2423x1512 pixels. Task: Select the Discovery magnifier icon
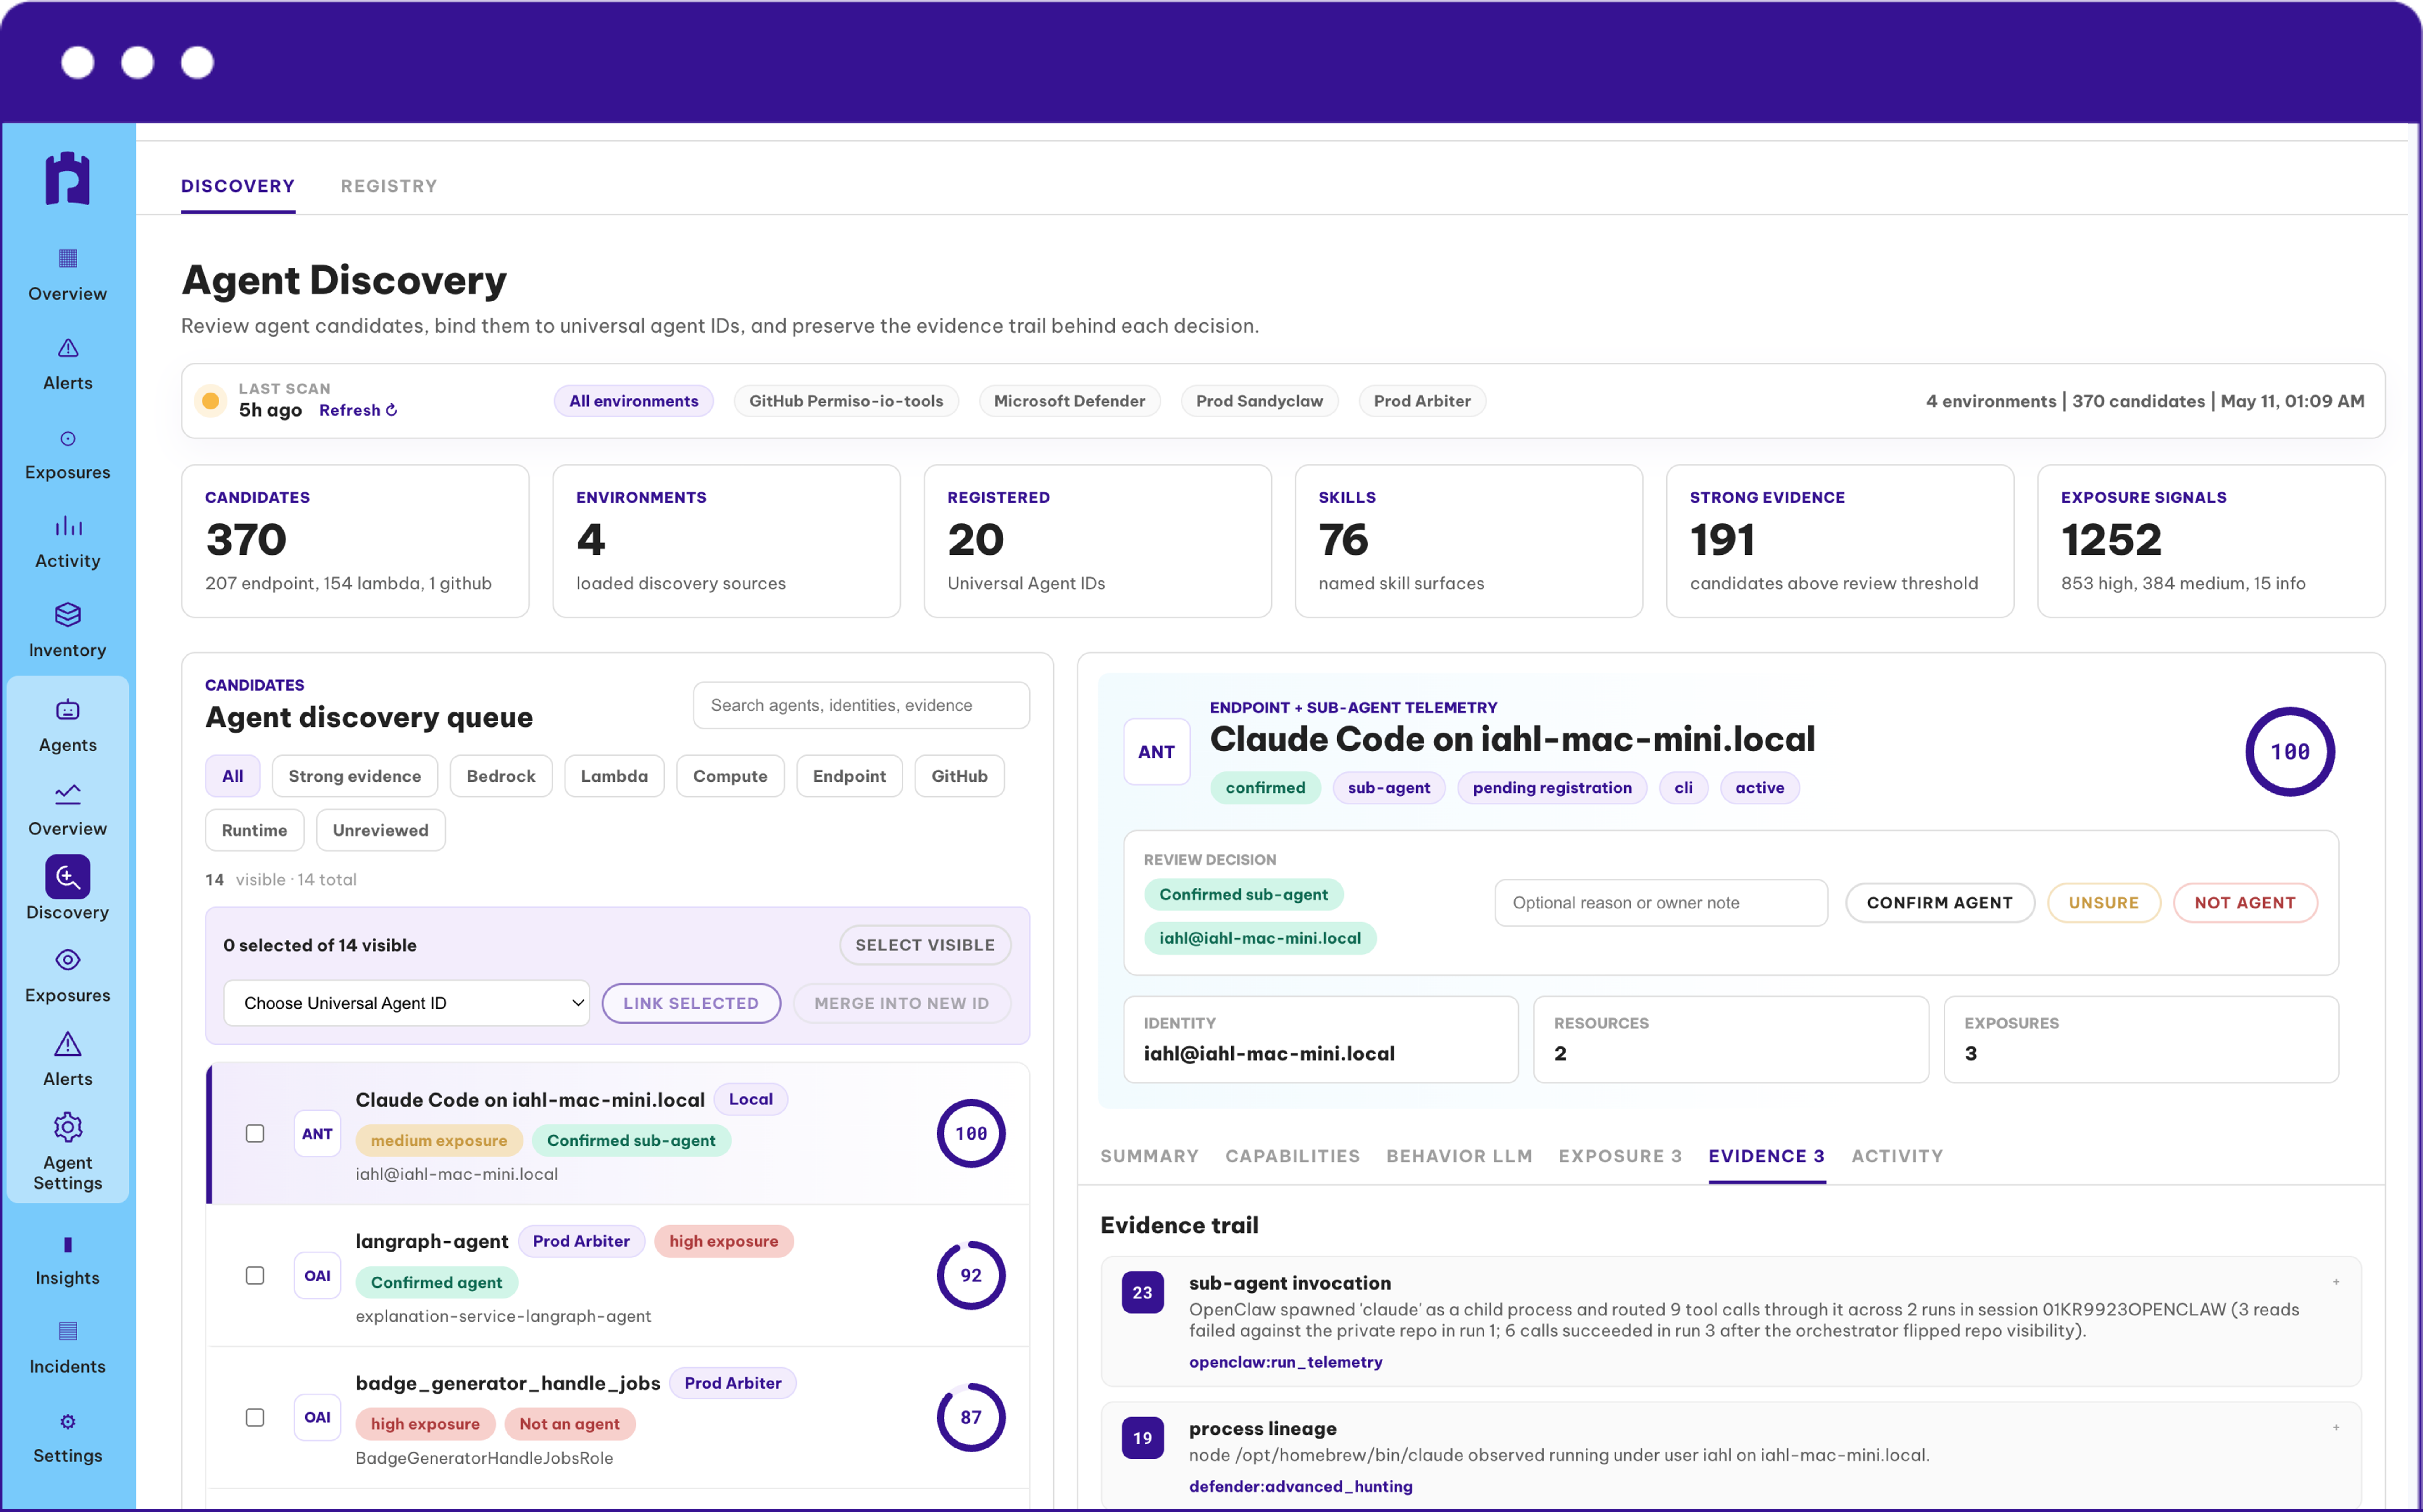pos(68,877)
